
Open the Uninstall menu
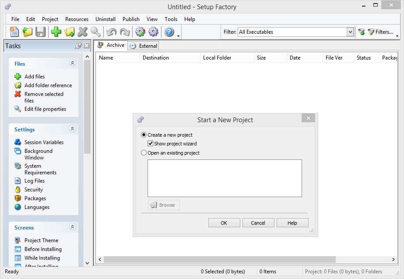pos(105,19)
